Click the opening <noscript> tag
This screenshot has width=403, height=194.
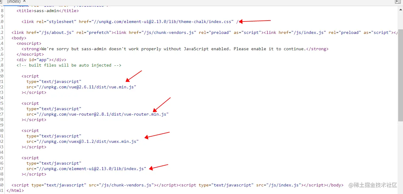pos(29,43)
